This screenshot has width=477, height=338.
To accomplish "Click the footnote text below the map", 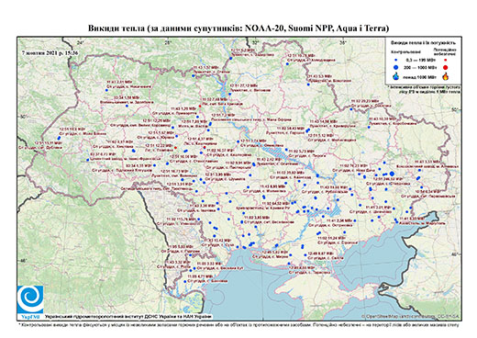I will click(238, 324).
